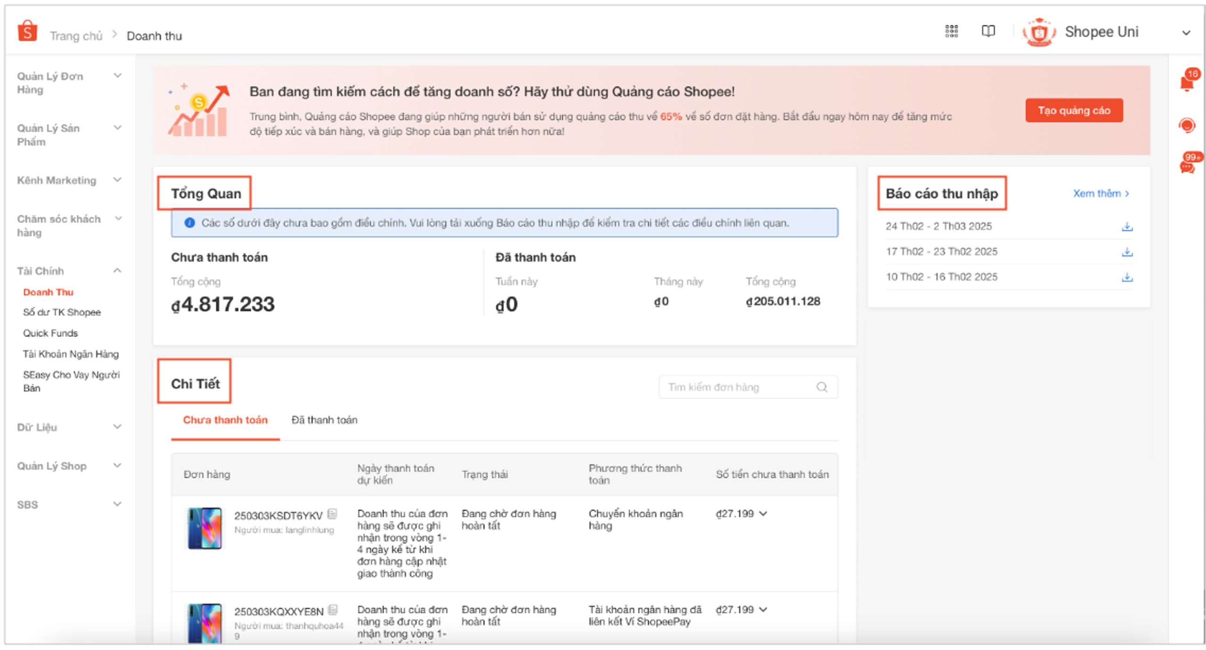Click the 24 Th02 - 2 Th03 2025 row

[1009, 226]
